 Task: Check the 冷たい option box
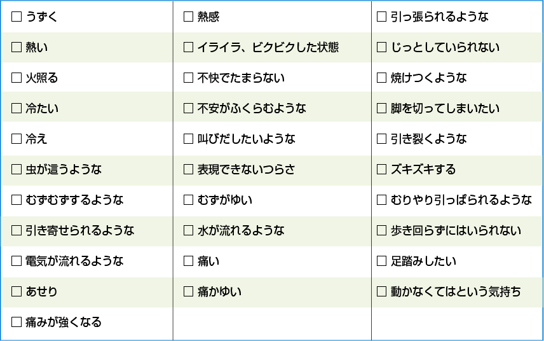[x=17, y=109]
